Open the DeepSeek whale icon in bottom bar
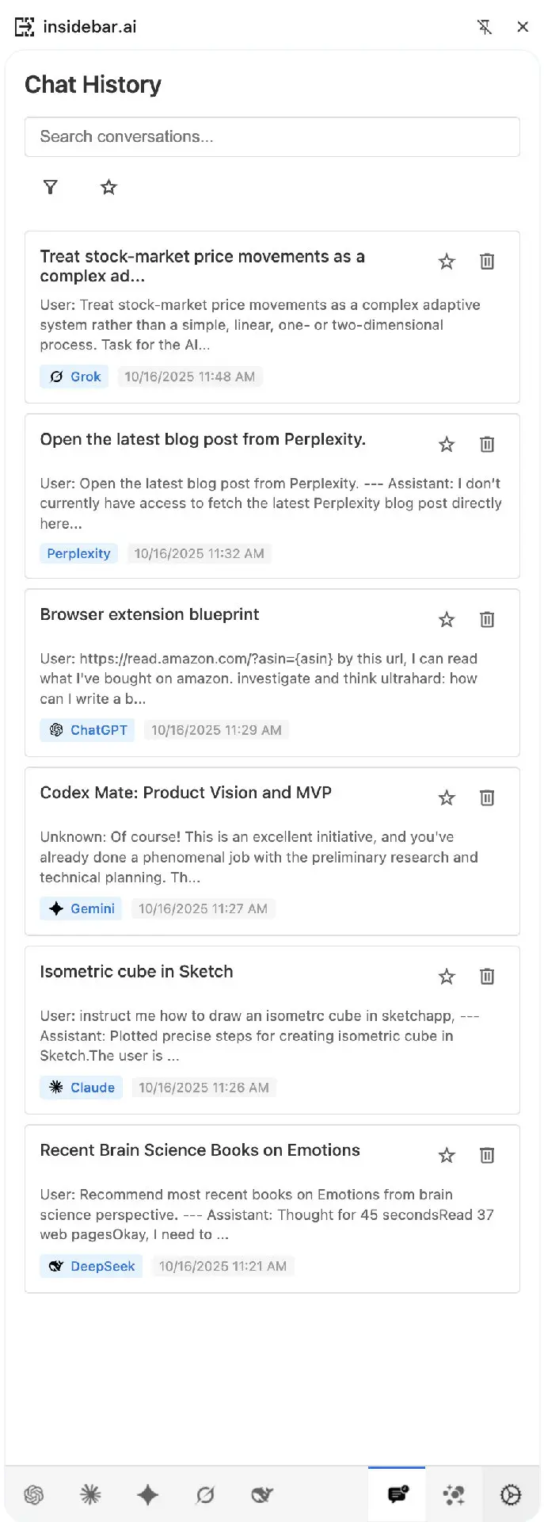 (x=262, y=1495)
